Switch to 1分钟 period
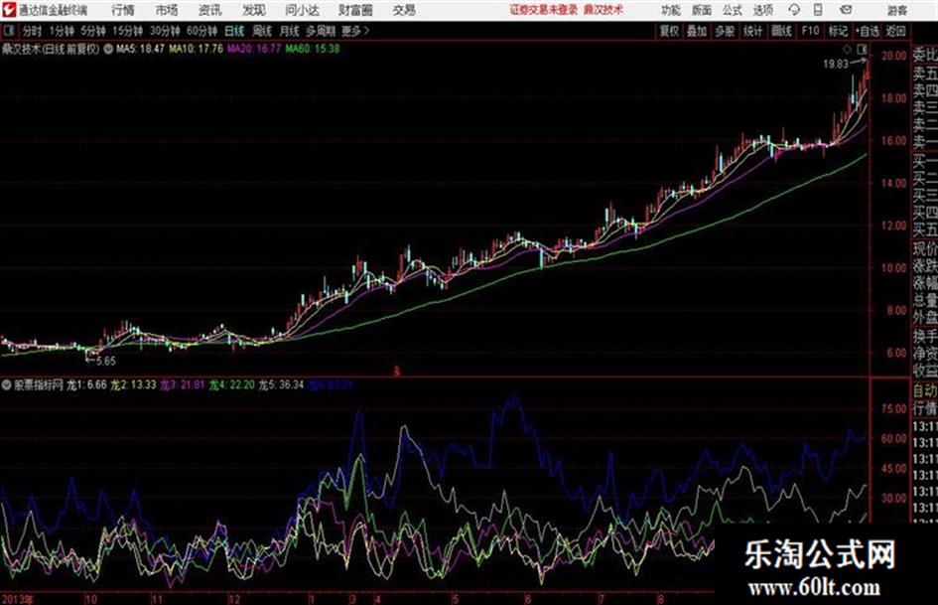Viewport: 938px width, 605px height. click(61, 31)
